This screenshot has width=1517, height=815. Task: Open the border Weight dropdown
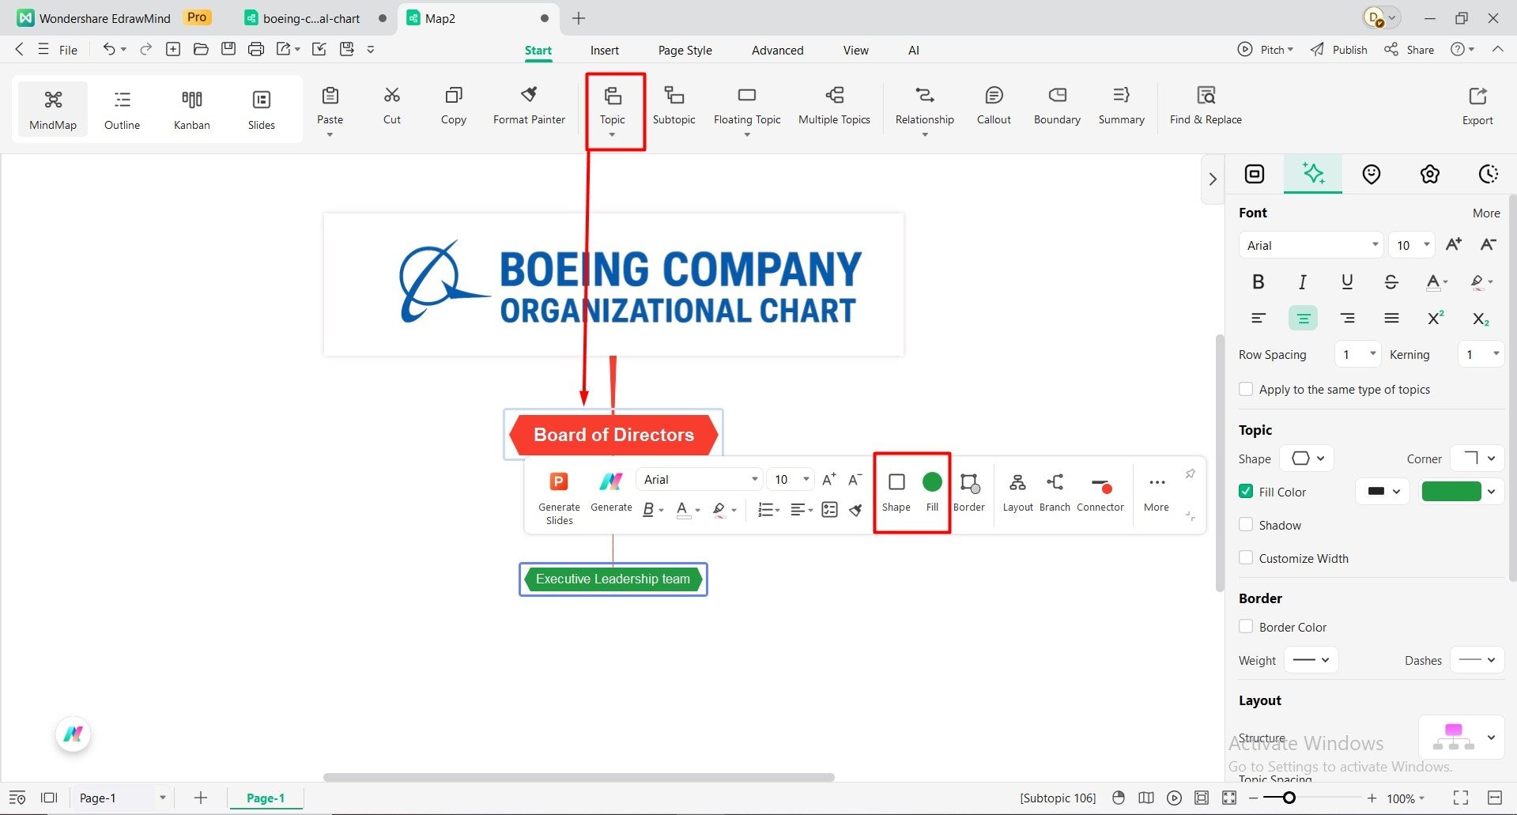click(1311, 660)
